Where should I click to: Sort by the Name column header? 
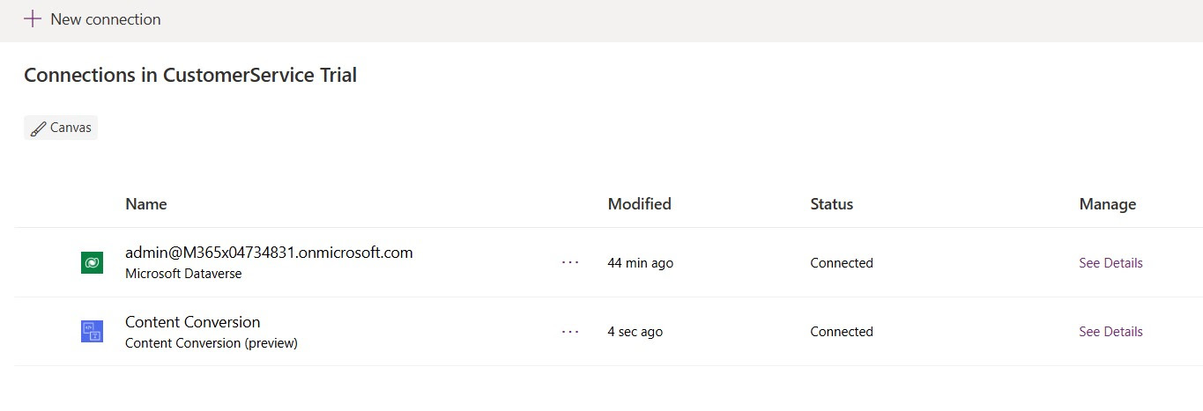(x=146, y=204)
